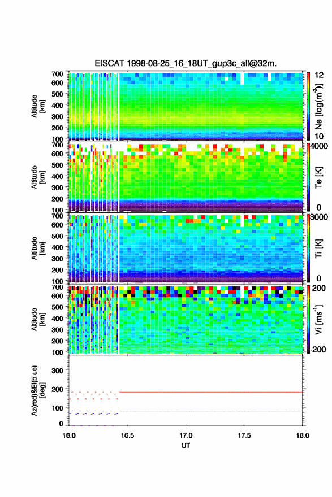Click the electron density panel at 17.0 UT
Image resolution: width=332 pixels, height=497 pixels.
(186, 106)
